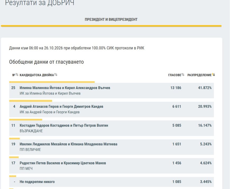
Task: Click the РАЗПРЕДЕЛЕНИЕ column header label
Action: [x=200, y=75]
